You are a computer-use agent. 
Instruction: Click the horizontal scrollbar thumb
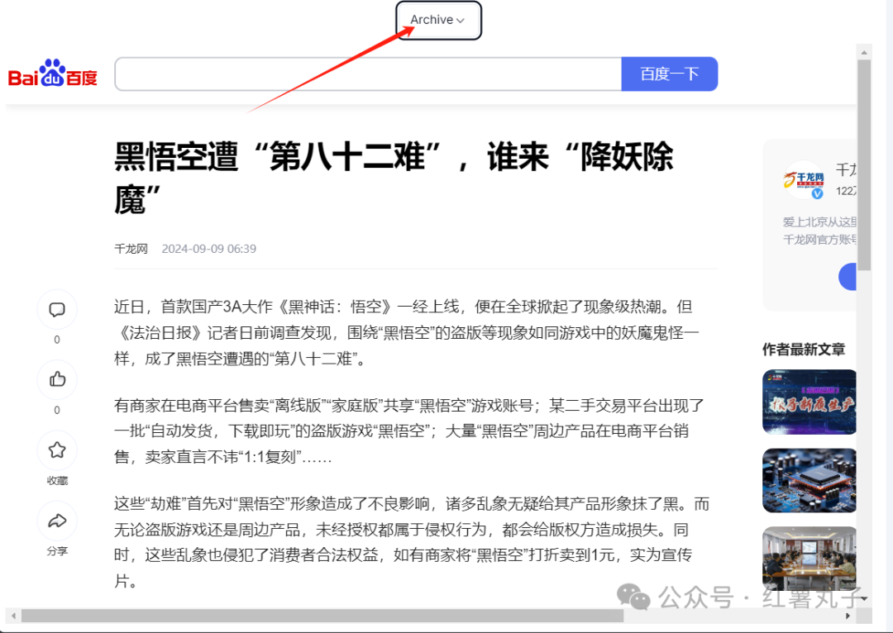[322, 616]
